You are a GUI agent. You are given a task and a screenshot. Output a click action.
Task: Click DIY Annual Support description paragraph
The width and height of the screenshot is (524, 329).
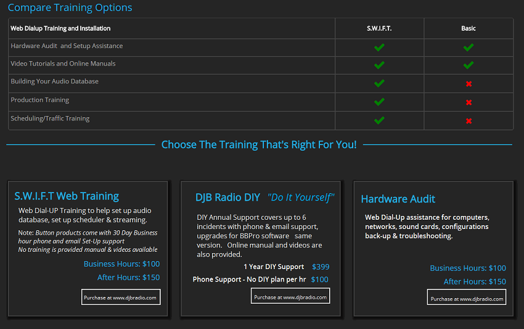(260, 236)
